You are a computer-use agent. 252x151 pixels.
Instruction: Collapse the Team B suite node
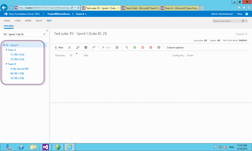coord(6,64)
